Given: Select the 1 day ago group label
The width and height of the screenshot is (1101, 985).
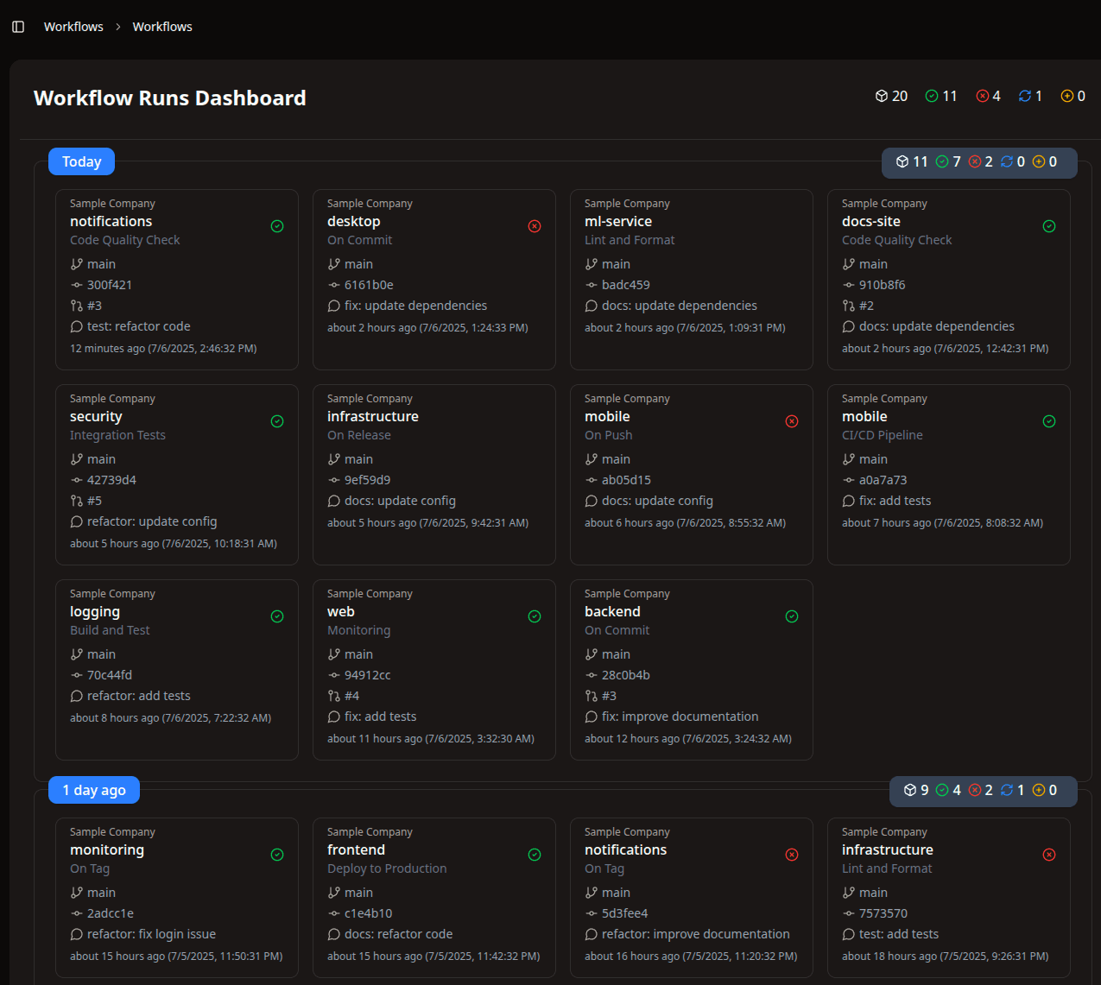Looking at the screenshot, I should point(94,790).
